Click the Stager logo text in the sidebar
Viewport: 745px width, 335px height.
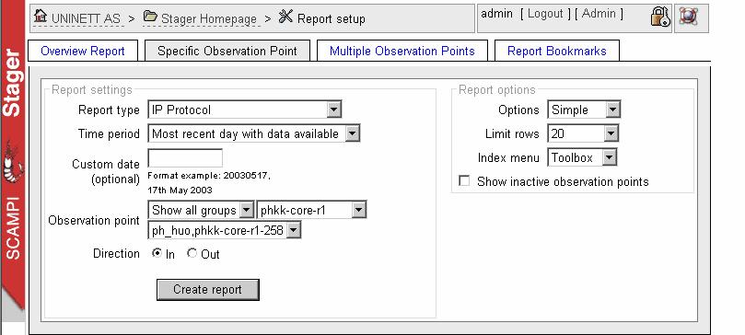pyautogui.click(x=12, y=83)
